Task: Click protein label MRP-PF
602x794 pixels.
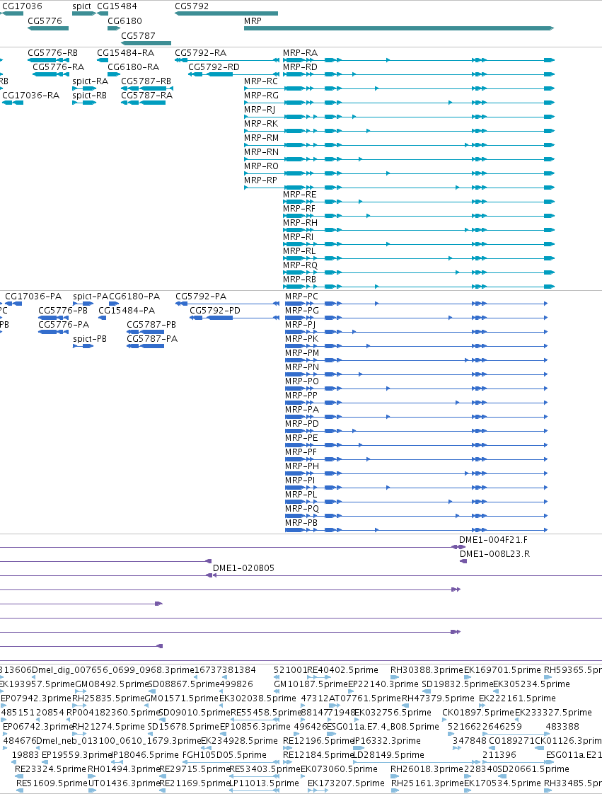Action: point(301,452)
